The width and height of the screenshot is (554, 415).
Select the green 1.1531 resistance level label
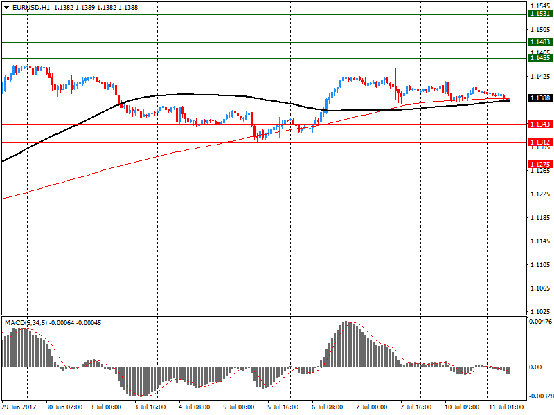[540, 14]
